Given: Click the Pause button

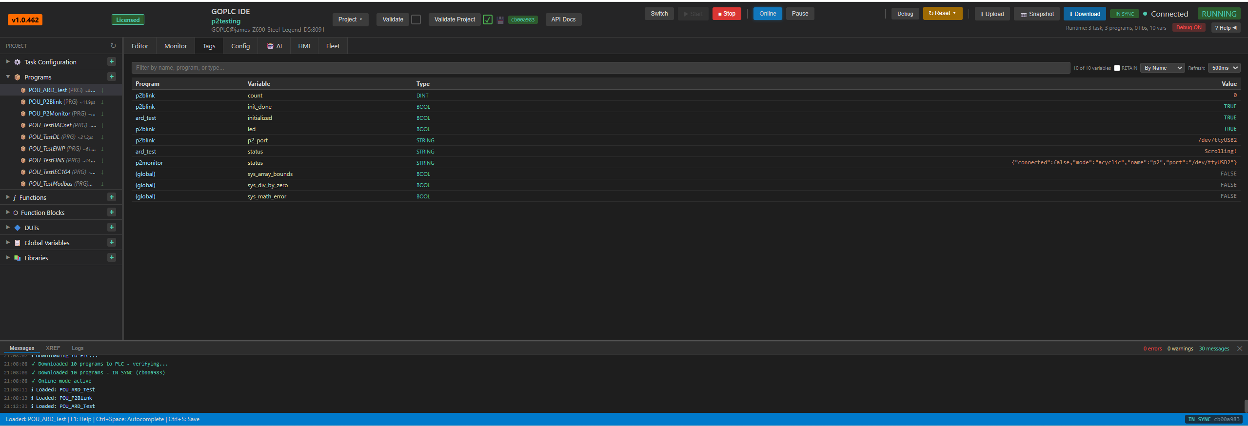Looking at the screenshot, I should click(800, 14).
